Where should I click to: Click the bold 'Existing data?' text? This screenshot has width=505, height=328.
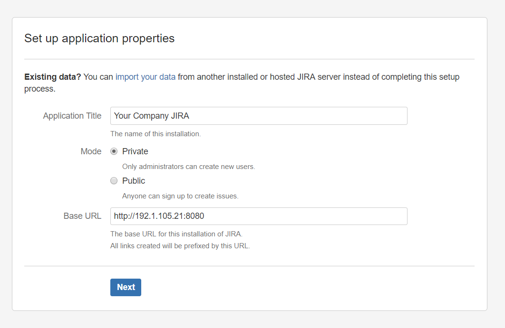[x=53, y=77]
